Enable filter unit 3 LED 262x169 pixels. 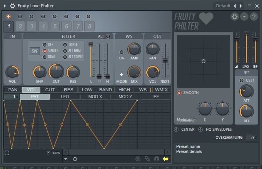32,16
